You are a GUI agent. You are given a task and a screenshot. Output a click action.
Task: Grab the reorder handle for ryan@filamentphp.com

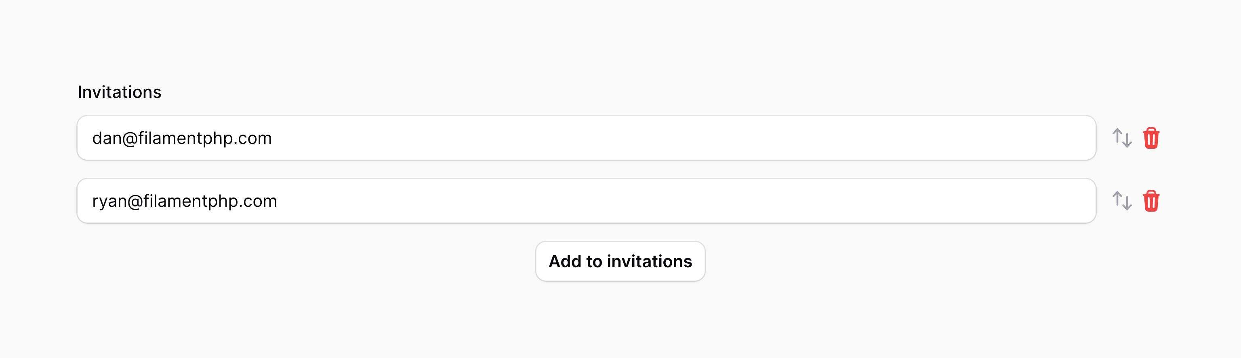(x=1122, y=201)
